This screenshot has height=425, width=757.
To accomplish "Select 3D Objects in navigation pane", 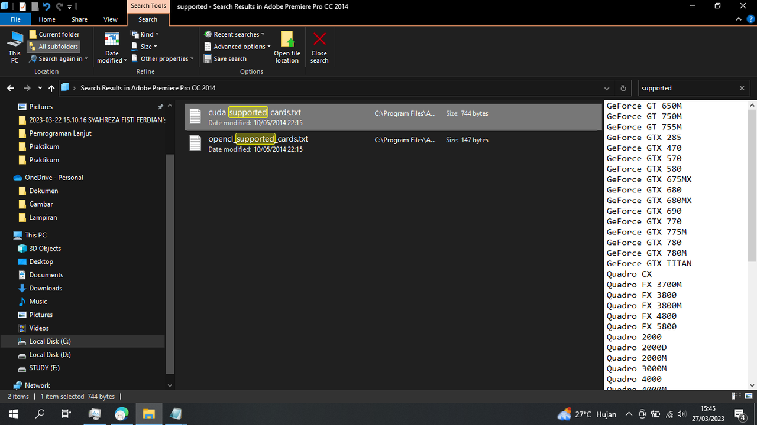I will (45, 249).
